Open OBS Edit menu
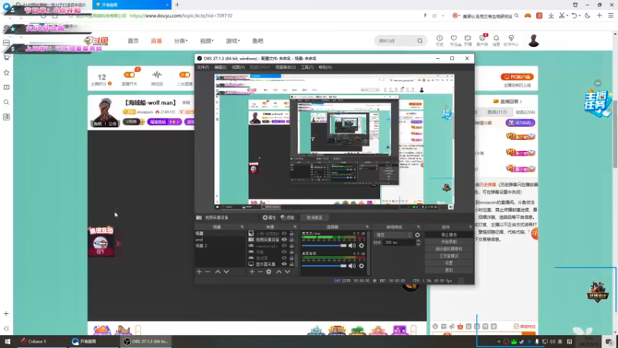The image size is (618, 348). (x=220, y=67)
